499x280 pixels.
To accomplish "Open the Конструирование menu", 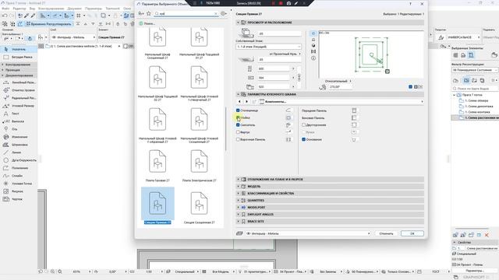I will pyautogui.click(x=51, y=9).
